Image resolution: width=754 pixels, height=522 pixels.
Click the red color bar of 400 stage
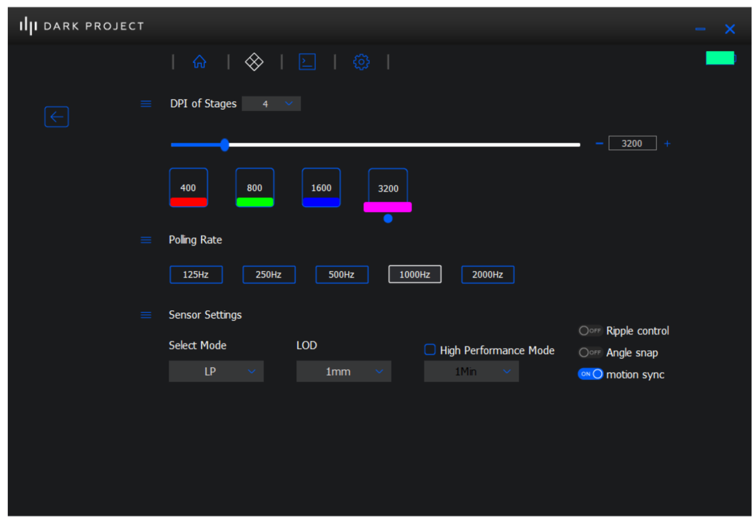[x=188, y=202]
